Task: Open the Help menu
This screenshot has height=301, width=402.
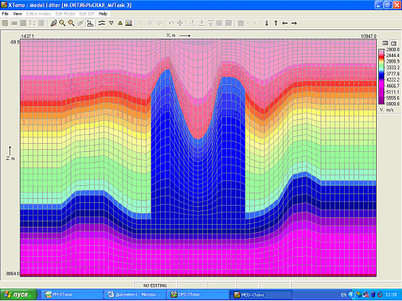Action: coord(103,14)
